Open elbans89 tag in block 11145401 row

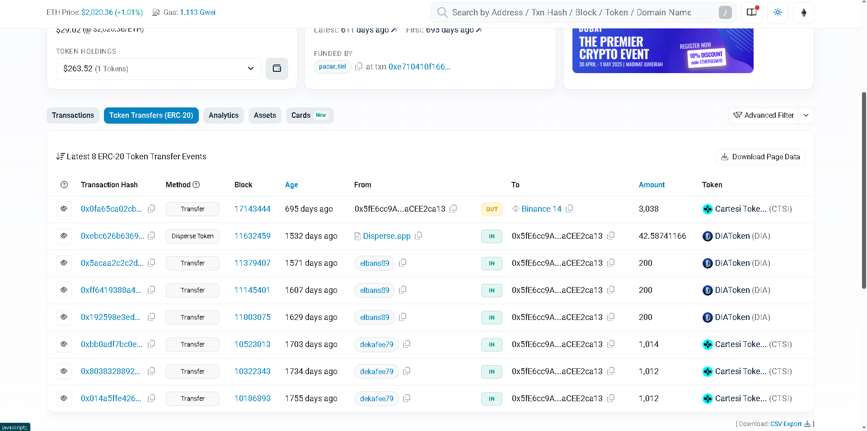click(375, 290)
